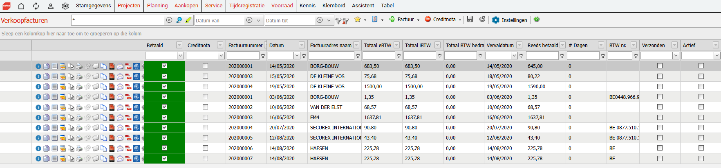Image resolution: width=721 pixels, height=168 pixels.
Task: Open the Voorraad menu tab
Action: (x=282, y=6)
